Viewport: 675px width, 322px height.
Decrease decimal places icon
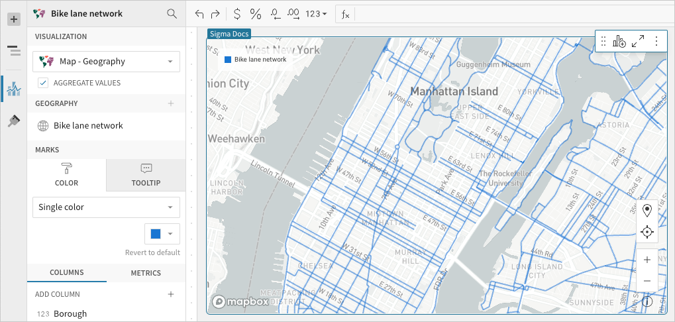[276, 14]
